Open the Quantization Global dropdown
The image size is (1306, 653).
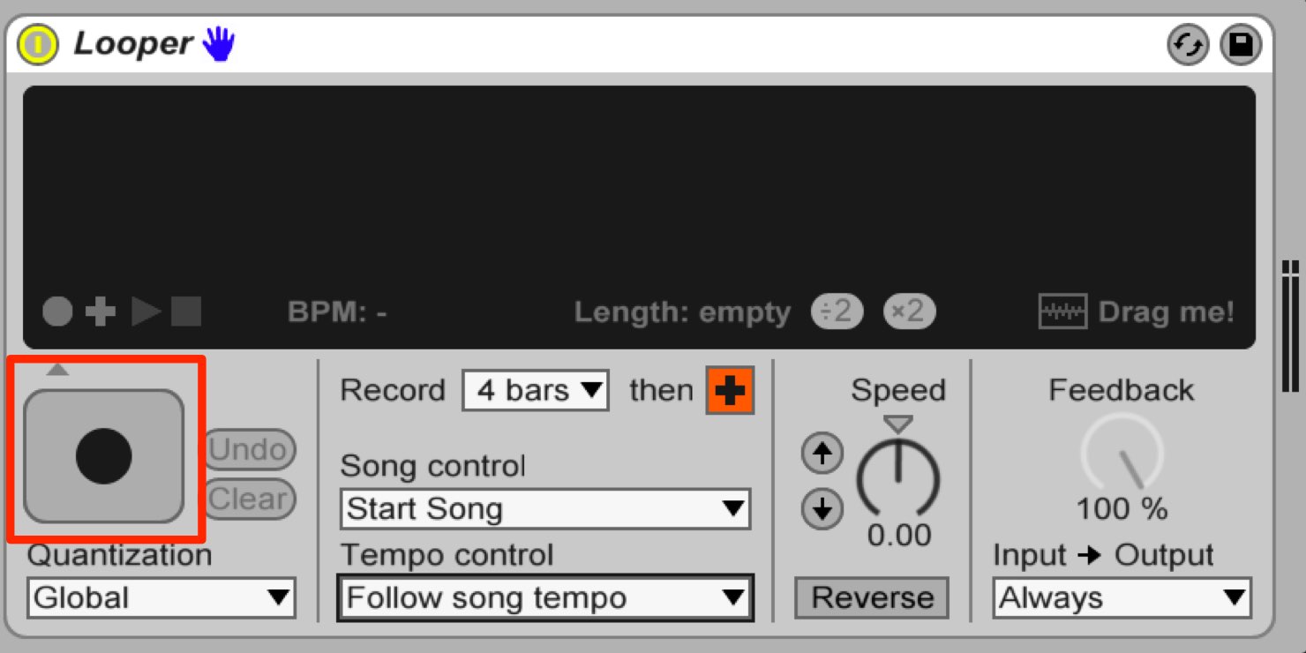click(161, 597)
